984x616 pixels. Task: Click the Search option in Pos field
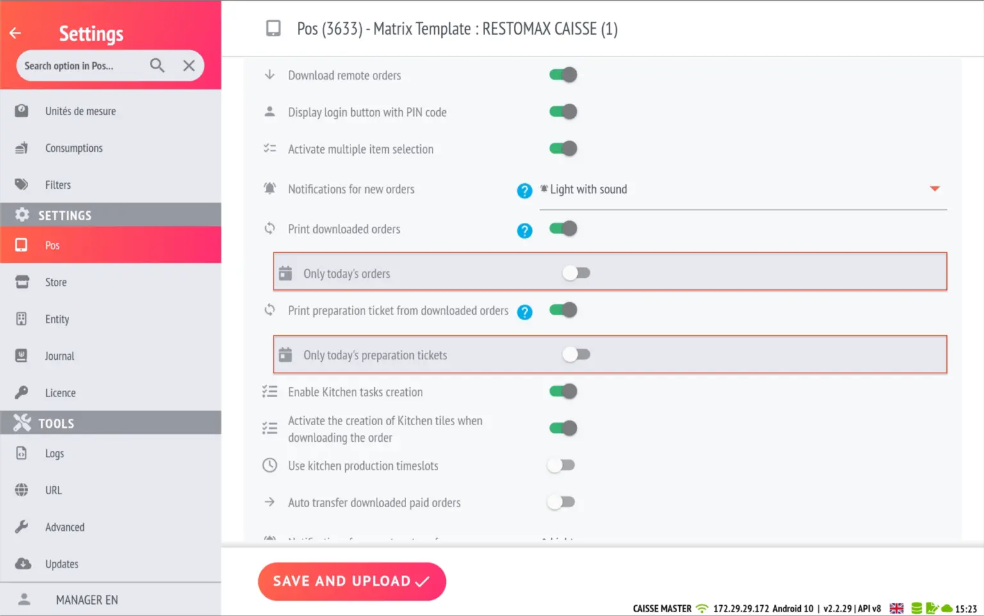tap(80, 66)
